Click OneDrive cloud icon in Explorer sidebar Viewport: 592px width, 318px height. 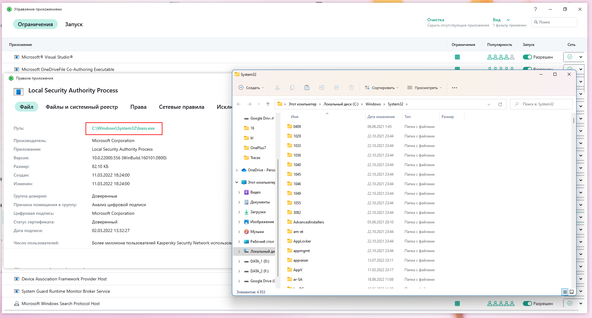[x=244, y=170]
